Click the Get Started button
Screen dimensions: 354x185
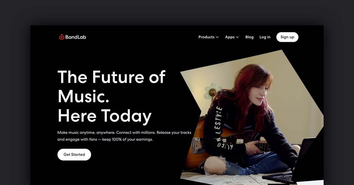[x=74, y=155]
